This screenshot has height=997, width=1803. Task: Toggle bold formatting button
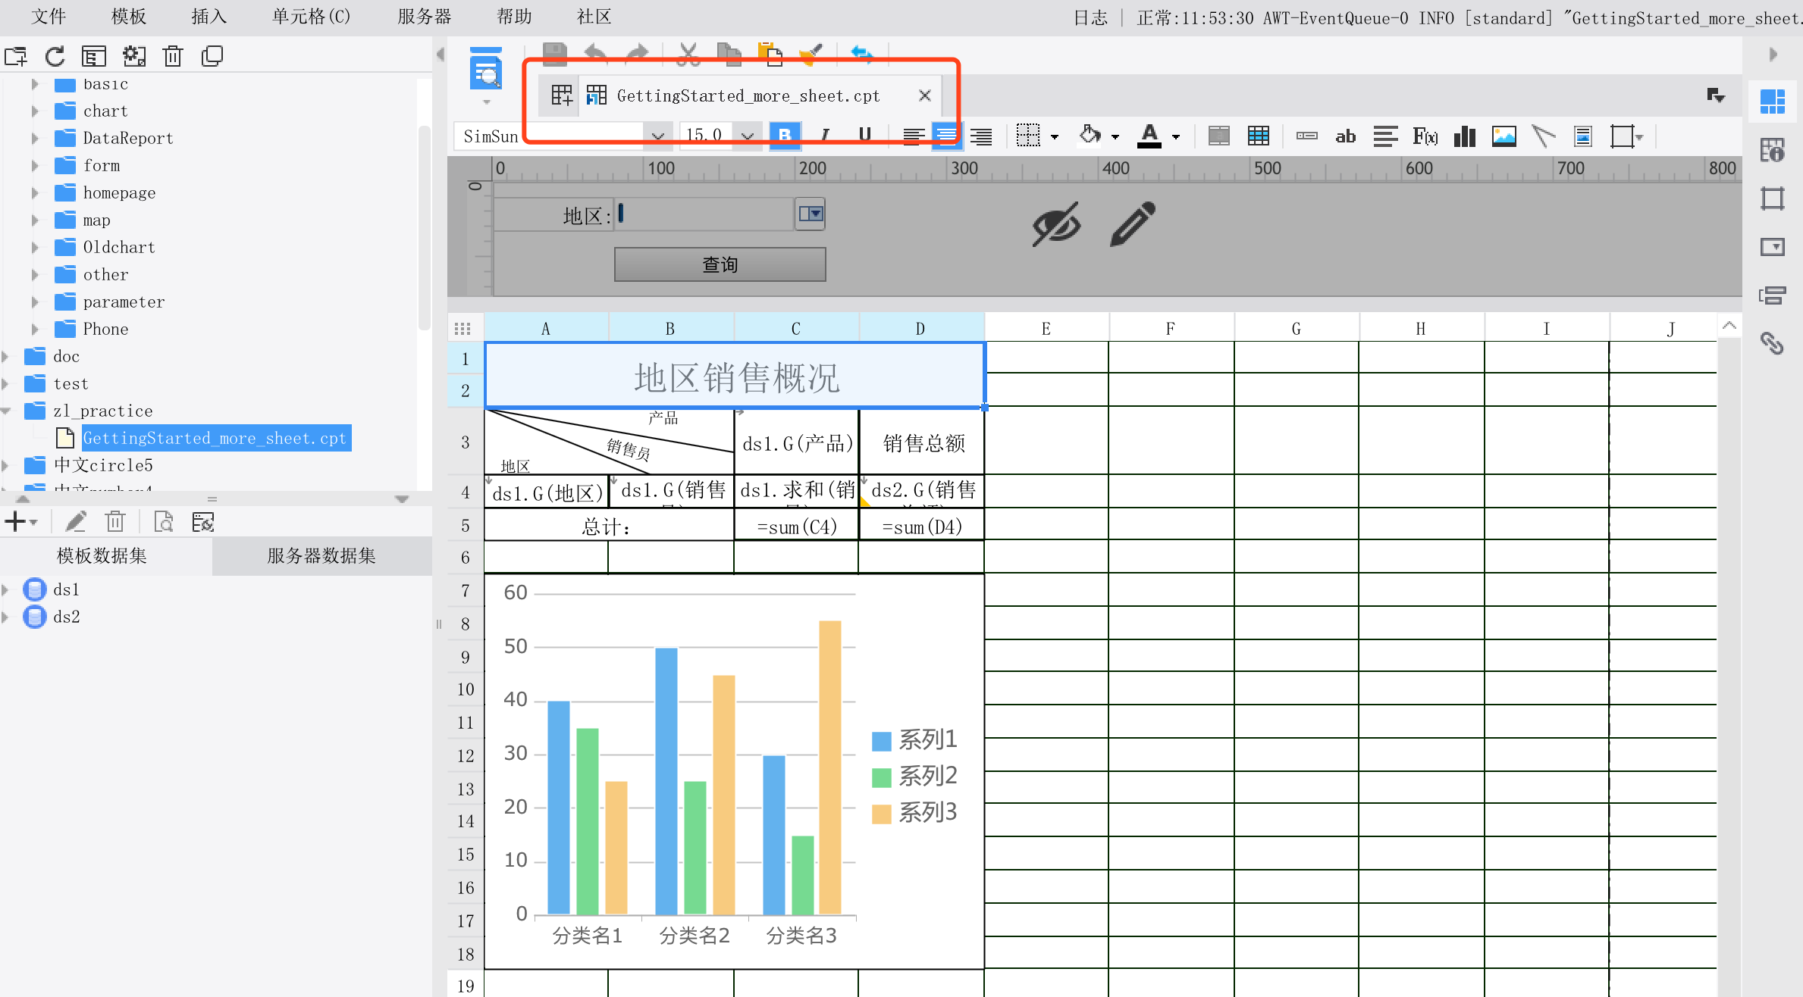point(785,136)
